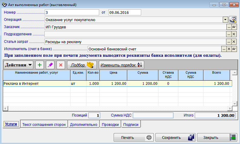Viewport: 240px width, 144px height.
Task: Click the green plus add row icon
Action: pyautogui.click(x=40, y=65)
